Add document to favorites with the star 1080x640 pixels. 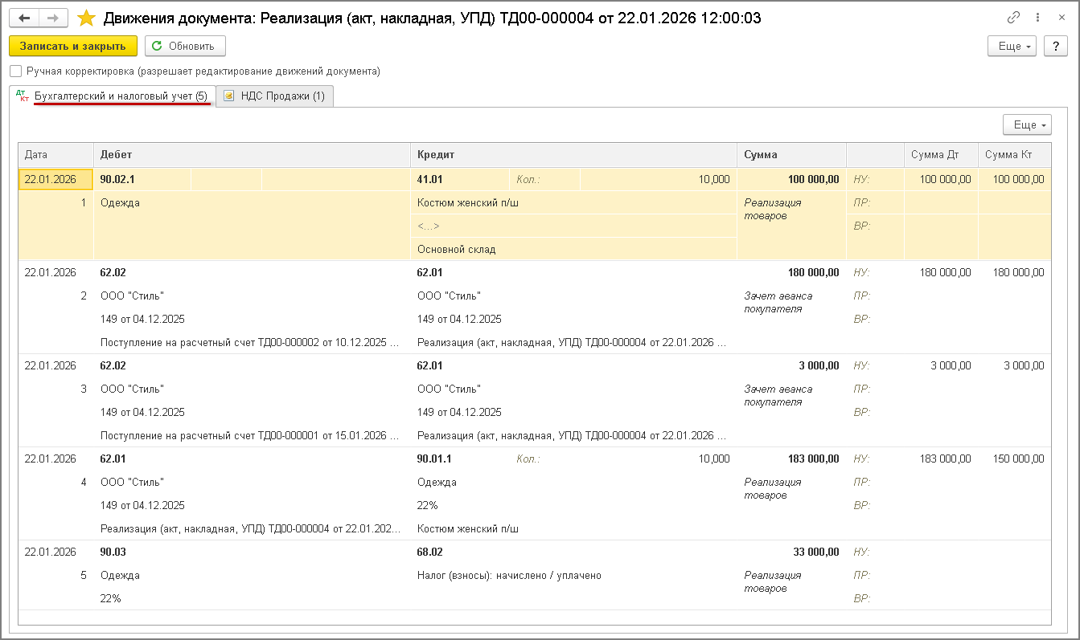86,18
